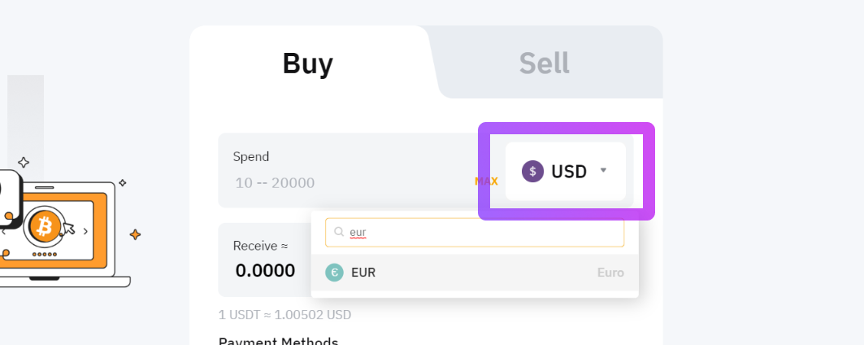Click the orange MAX button

pyautogui.click(x=486, y=181)
